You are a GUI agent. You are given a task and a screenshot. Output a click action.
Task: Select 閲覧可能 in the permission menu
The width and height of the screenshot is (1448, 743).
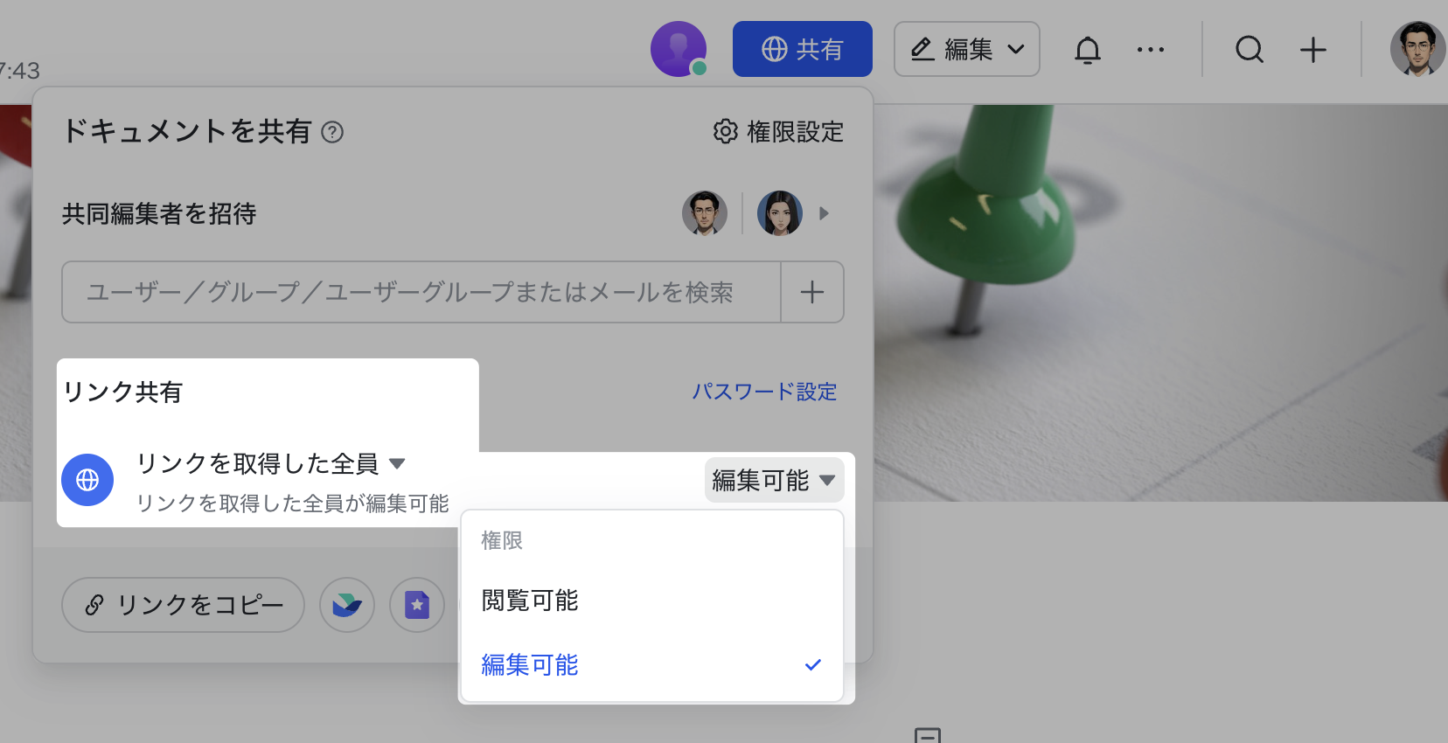pyautogui.click(x=651, y=601)
